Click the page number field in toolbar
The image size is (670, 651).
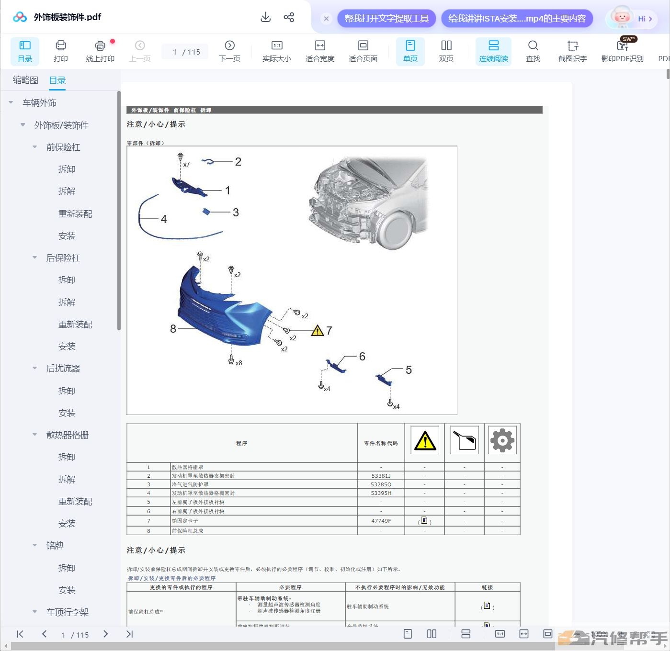tap(185, 52)
